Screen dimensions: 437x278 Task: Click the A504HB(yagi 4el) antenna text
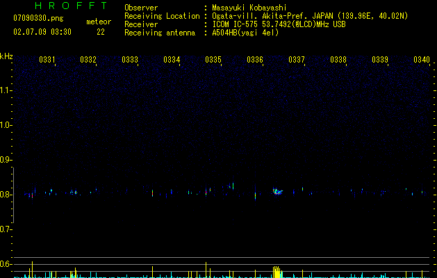click(245, 33)
